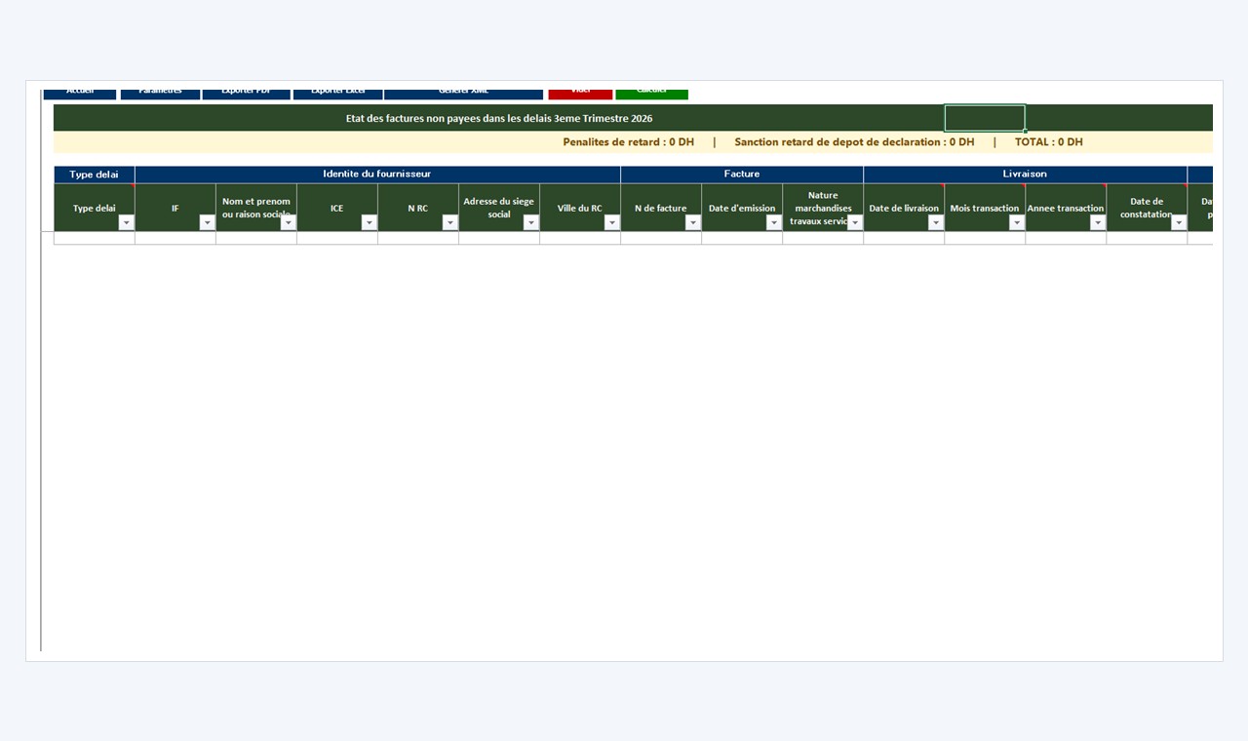Image resolution: width=1248 pixels, height=741 pixels.
Task: Click empty data cell under Date de livraison
Action: point(904,238)
